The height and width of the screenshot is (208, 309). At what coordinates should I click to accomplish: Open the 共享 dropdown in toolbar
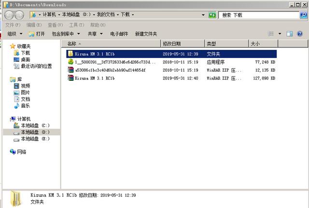(95, 34)
